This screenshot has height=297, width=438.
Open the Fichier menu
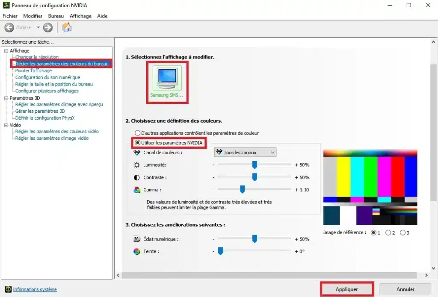point(10,16)
